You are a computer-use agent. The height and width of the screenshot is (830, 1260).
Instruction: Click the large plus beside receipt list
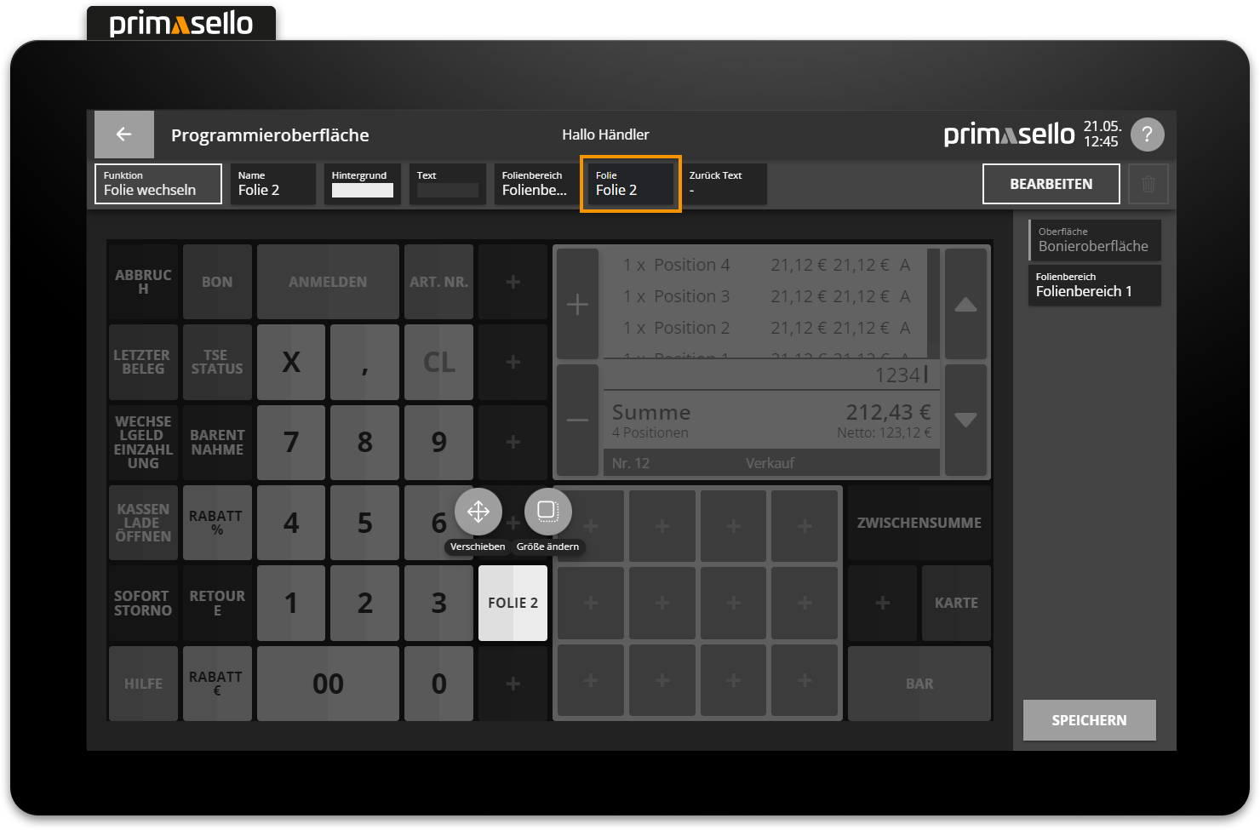[x=577, y=304]
